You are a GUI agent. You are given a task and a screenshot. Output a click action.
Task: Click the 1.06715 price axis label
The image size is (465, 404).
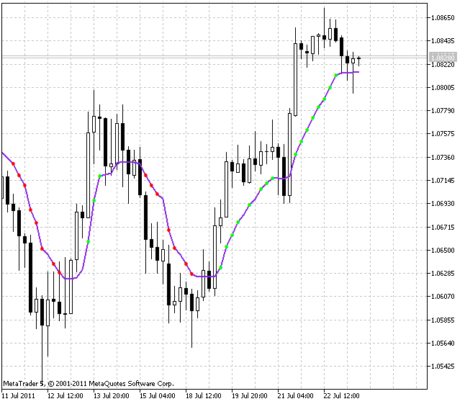[443, 228]
